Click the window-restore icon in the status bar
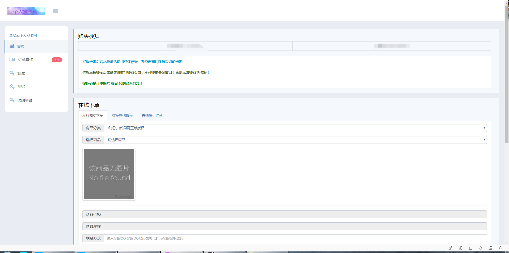Viewport: 509px width, 253px height. [491, 248]
